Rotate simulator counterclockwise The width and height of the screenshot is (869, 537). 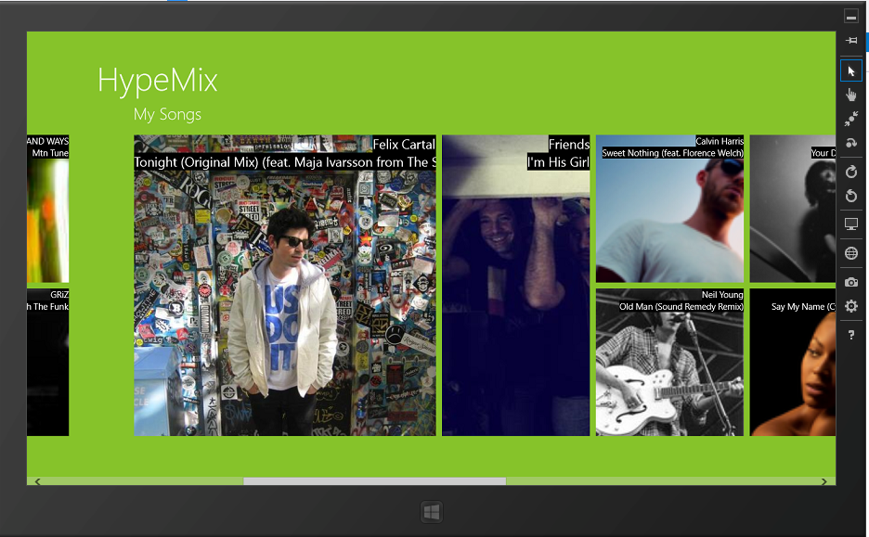(850, 196)
